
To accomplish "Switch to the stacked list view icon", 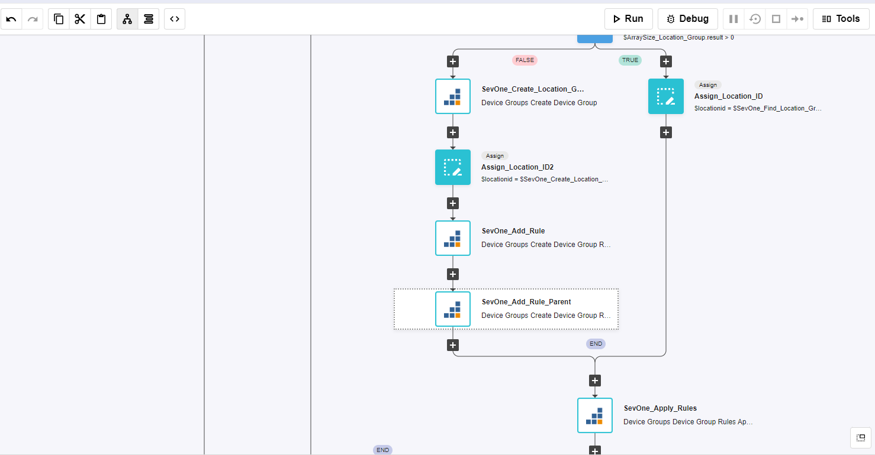I will 149,19.
